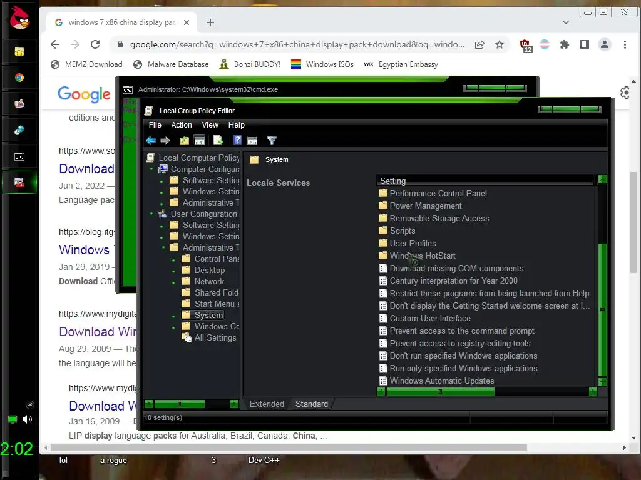Click the Chrome extensions puzzle icon

coord(564,44)
